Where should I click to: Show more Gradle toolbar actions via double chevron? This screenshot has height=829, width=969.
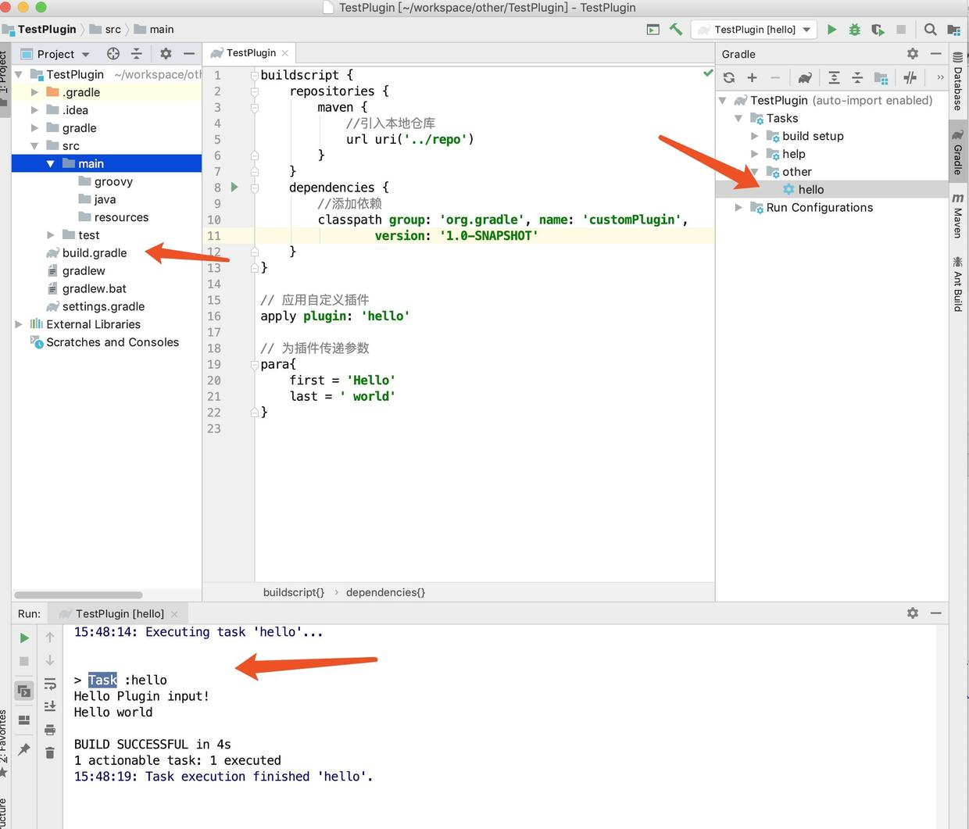click(x=940, y=77)
